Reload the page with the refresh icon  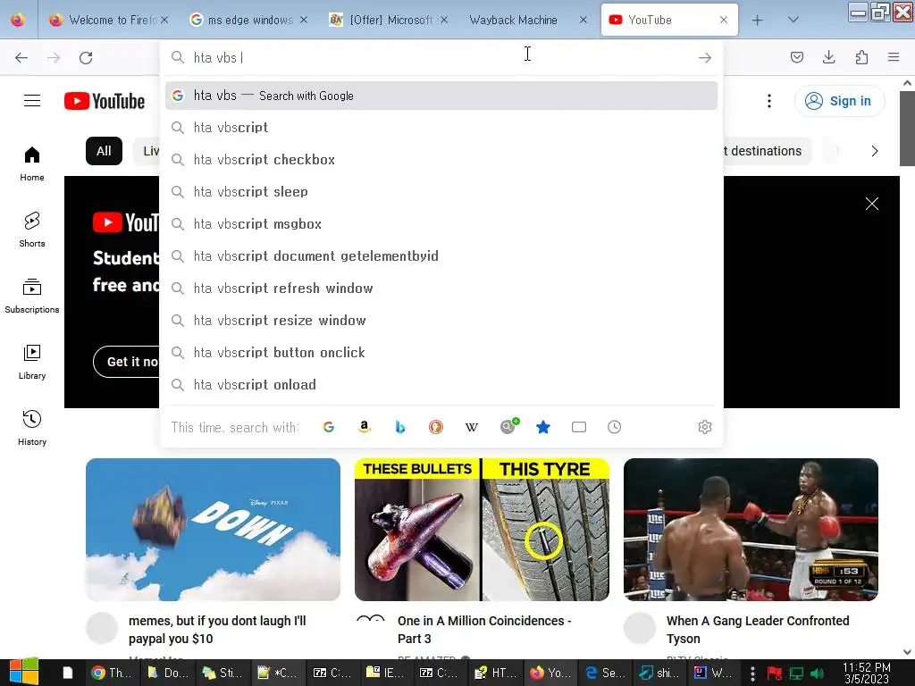coord(86,58)
